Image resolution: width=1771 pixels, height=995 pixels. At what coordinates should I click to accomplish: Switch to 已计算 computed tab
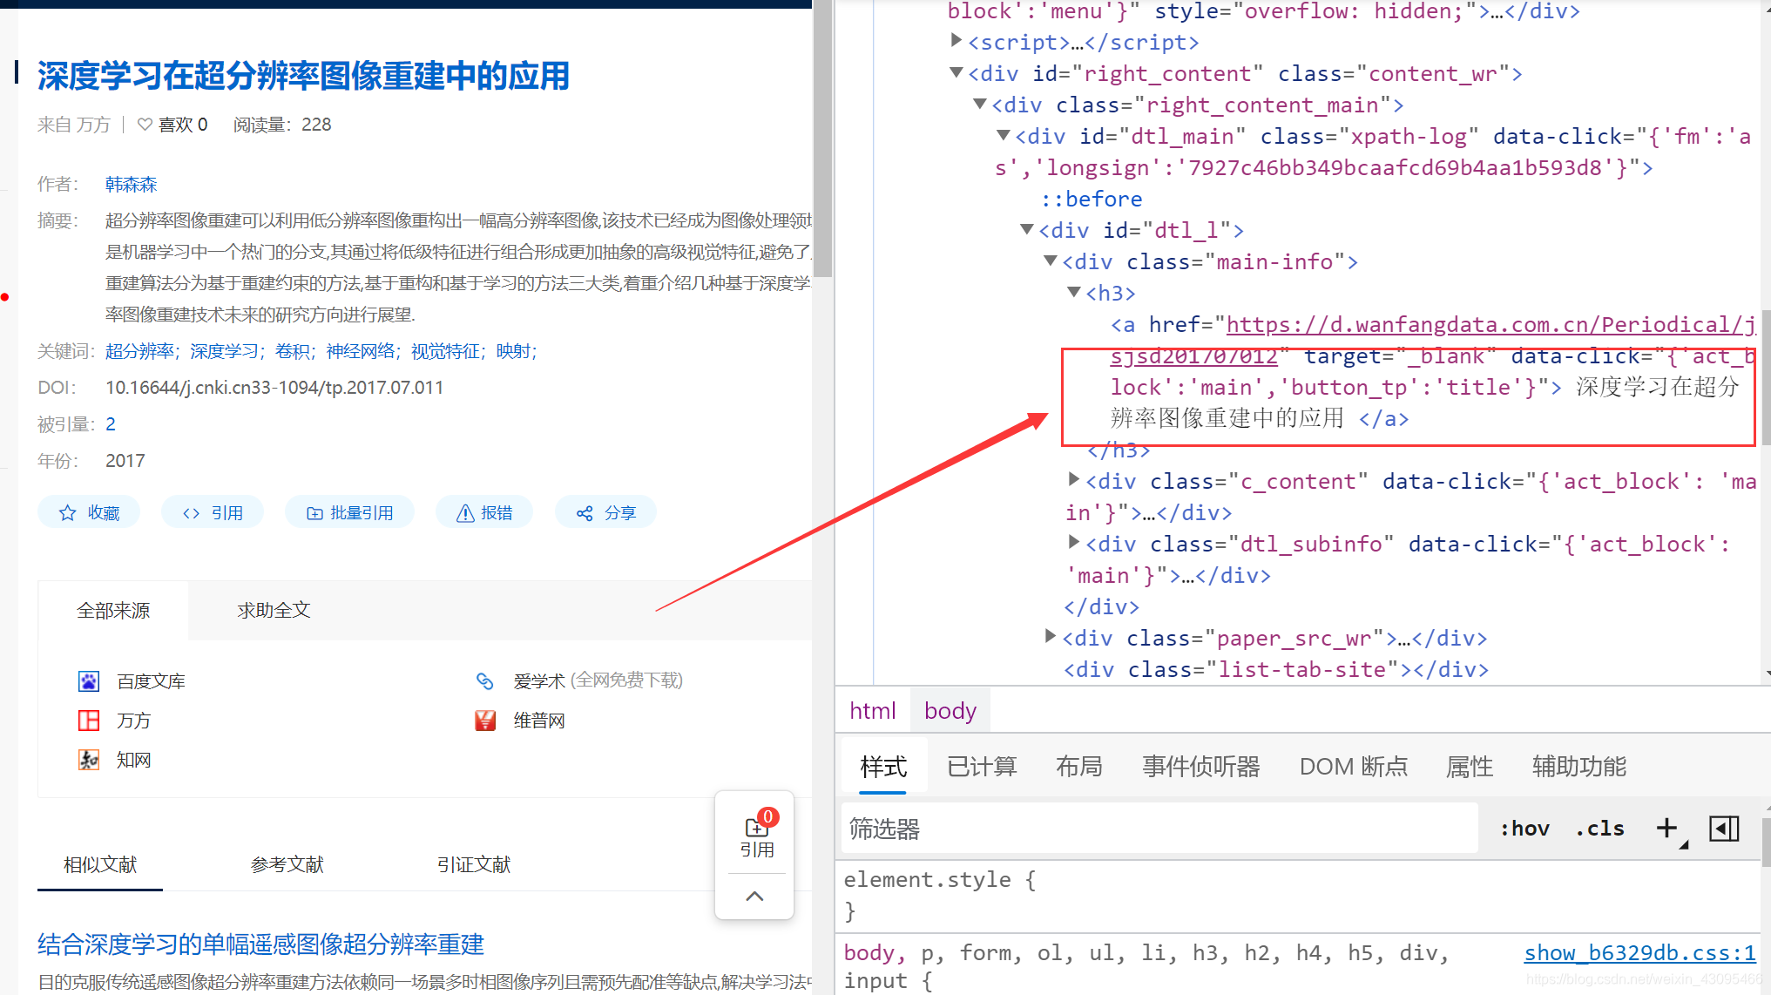[982, 767]
